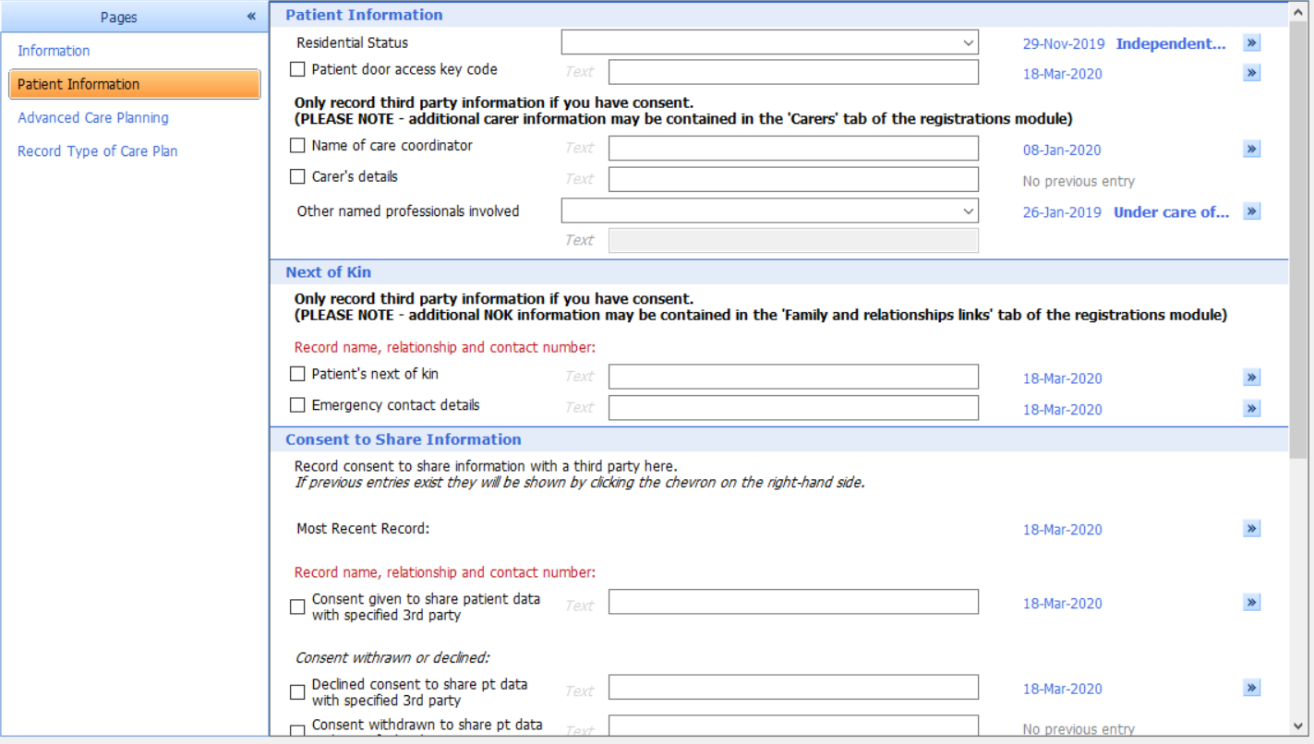View previous entries for Patient's next of kin
This screenshot has height=744, width=1314.
coord(1251,377)
